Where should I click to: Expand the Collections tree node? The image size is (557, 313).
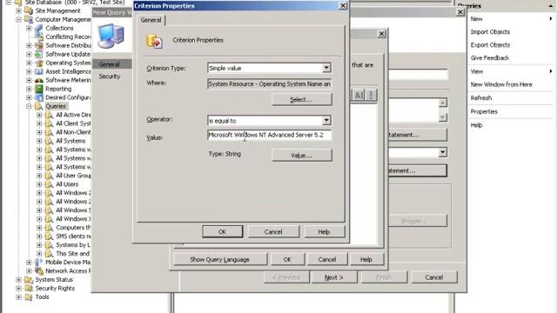[29, 28]
